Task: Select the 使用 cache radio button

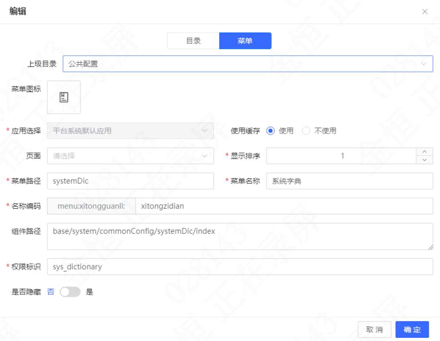Action: (271, 131)
